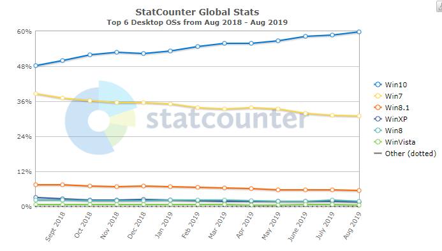This screenshot has width=442, height=251.
Task: Toggle the Win10 legend marker
Action: click(378, 85)
